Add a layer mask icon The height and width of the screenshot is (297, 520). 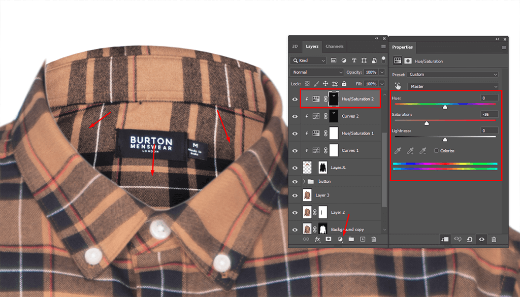pos(329,239)
